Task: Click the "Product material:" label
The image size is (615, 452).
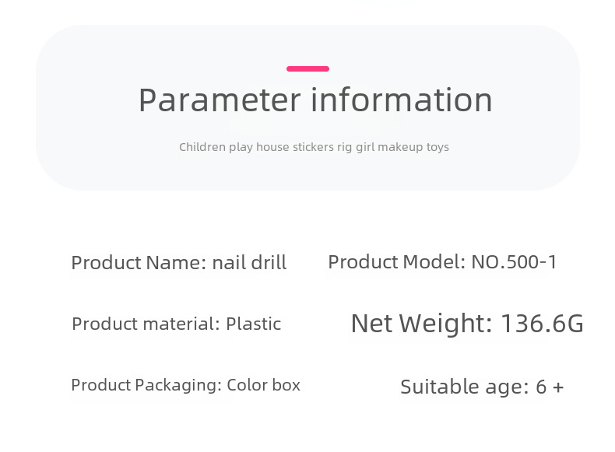Action: pos(146,324)
